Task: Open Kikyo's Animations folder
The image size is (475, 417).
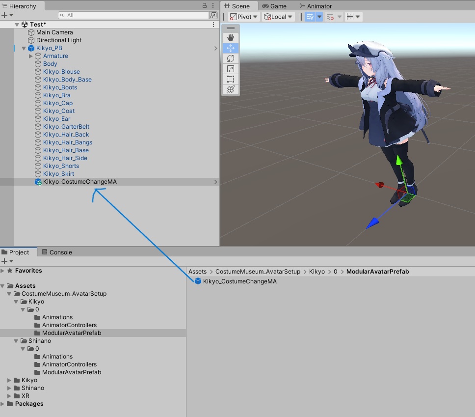Action: [57, 317]
